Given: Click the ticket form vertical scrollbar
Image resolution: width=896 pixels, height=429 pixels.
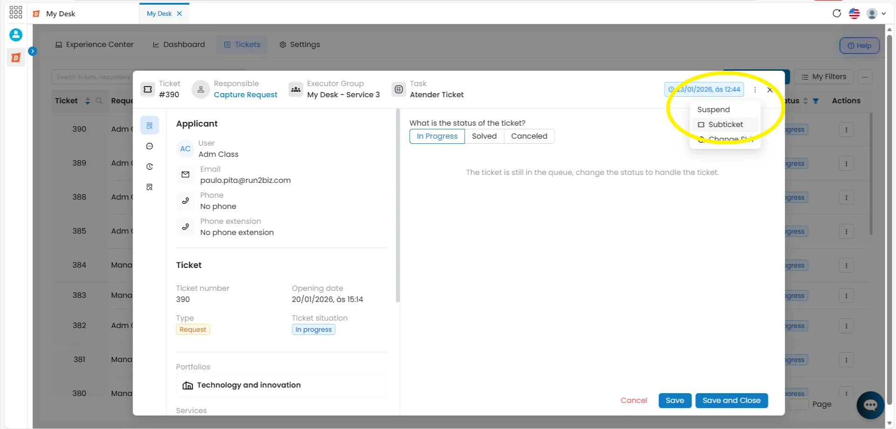Looking at the screenshot, I should [x=398, y=206].
